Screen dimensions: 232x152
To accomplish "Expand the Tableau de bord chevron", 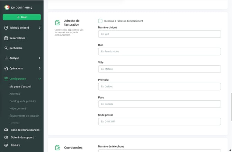I will point(39,28).
